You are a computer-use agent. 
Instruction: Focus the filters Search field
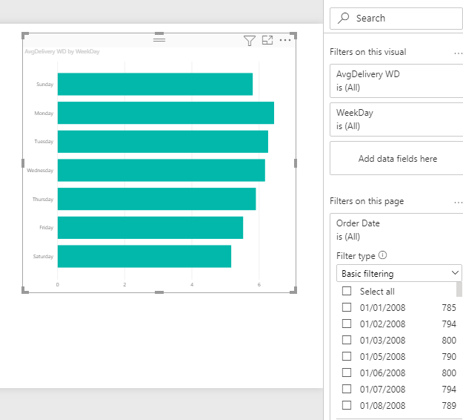396,19
